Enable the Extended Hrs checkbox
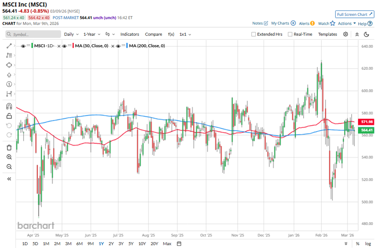 254,34
